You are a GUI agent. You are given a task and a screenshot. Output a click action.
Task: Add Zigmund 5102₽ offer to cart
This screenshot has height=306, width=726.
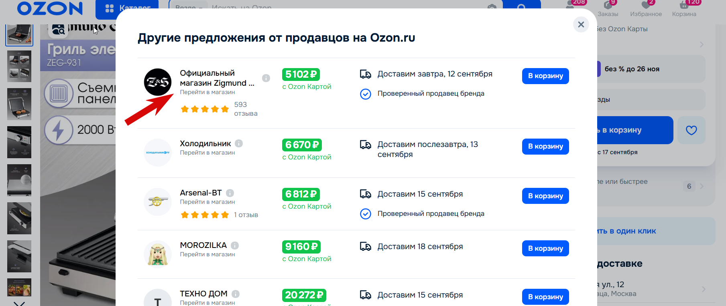(545, 76)
